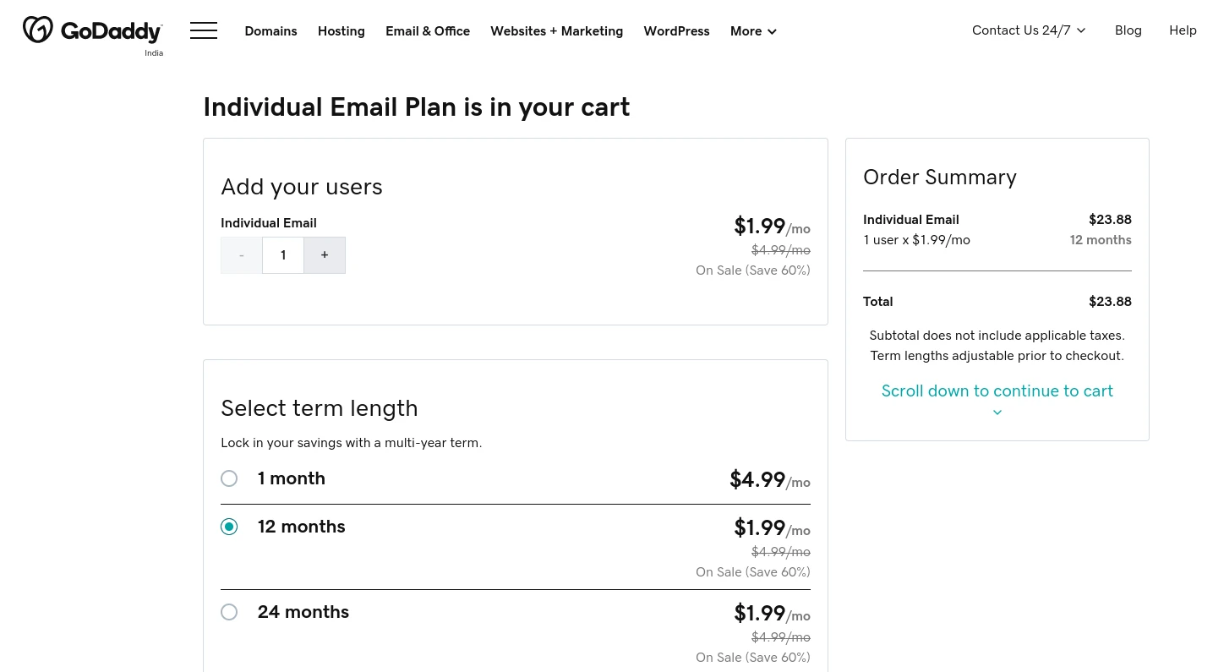Go to the Blog link
Viewport: 1213px width, 672px height.
click(x=1128, y=30)
